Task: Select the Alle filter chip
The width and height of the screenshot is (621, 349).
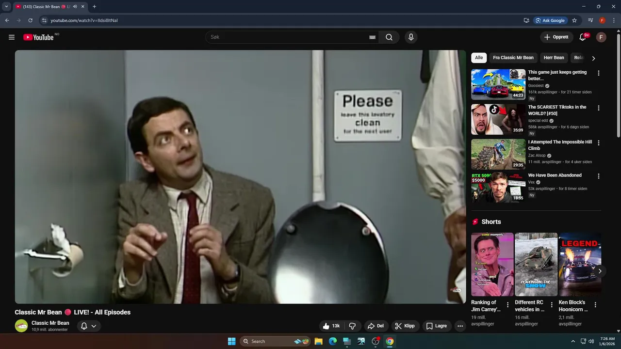Action: [479, 58]
